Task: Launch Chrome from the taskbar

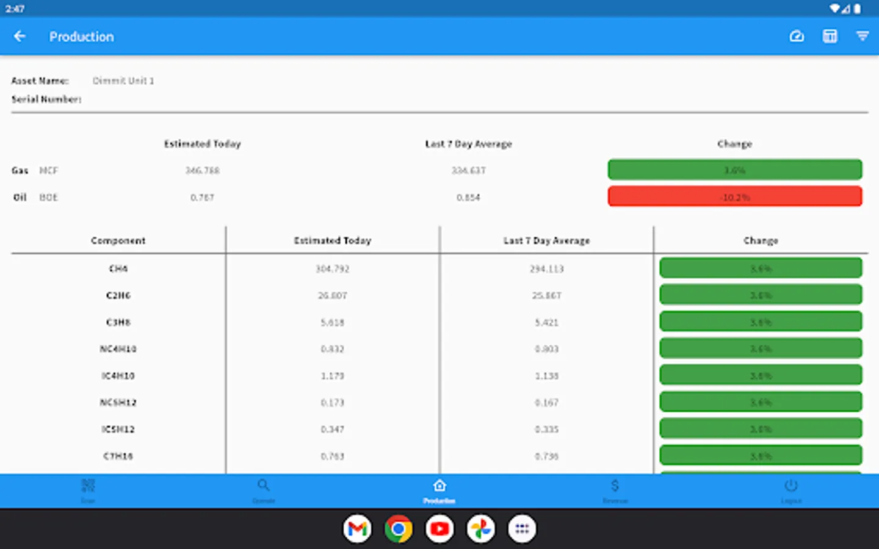Action: [398, 529]
